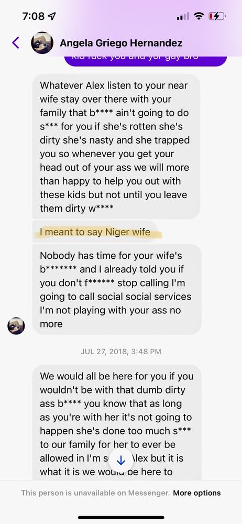Tap Wi-Fi icon in status bar
The width and height of the screenshot is (242, 524).
pyautogui.click(x=200, y=16)
